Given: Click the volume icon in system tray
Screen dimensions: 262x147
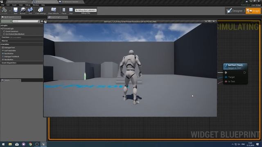Looking at the screenshot, I should (x=239, y=144).
